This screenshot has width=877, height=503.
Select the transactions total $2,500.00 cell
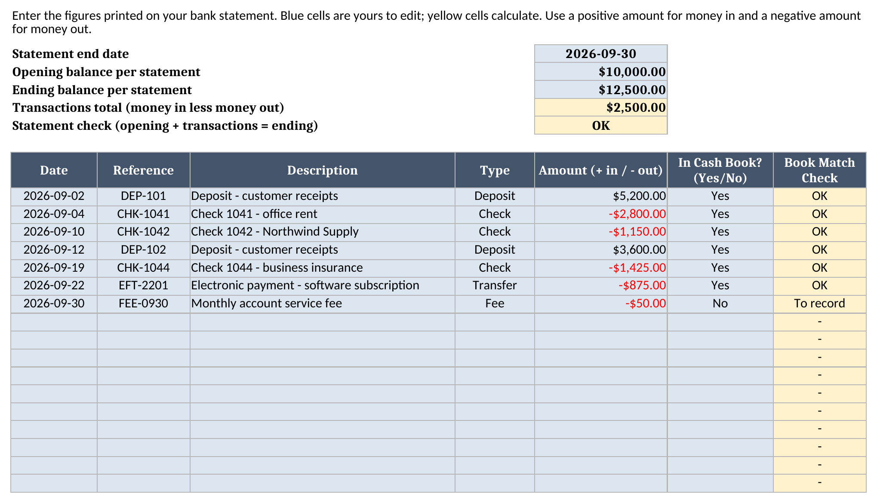click(601, 107)
